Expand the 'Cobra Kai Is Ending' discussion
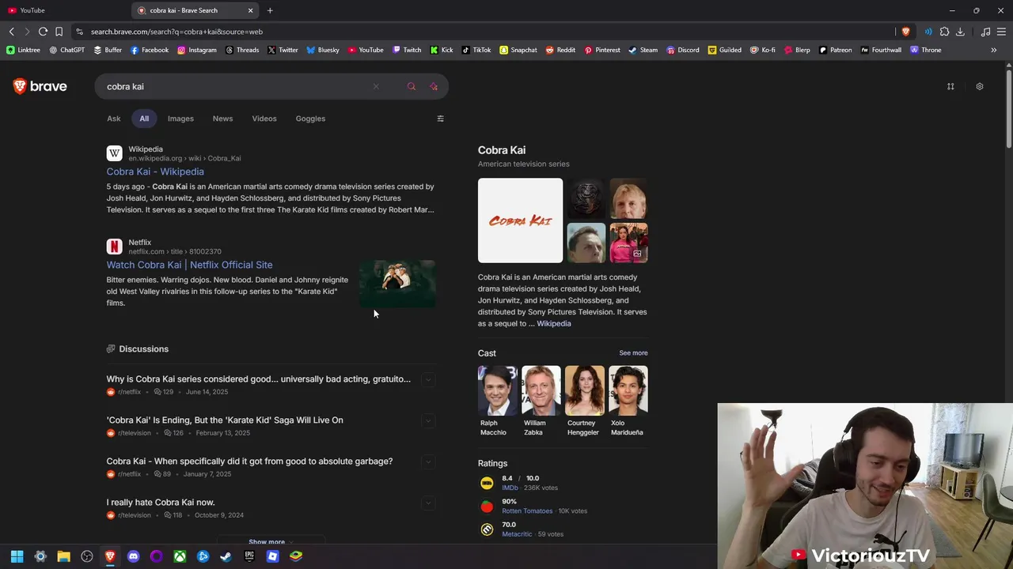1013x569 pixels. [x=428, y=420]
